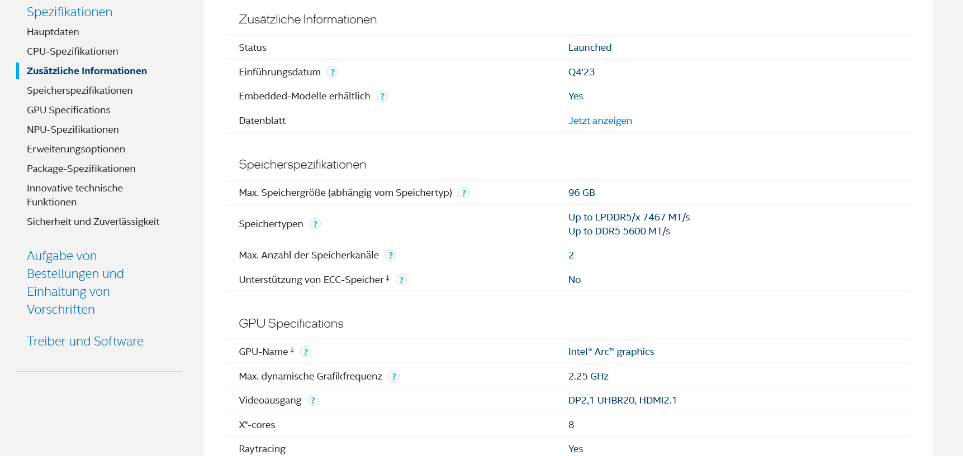Open help tooltip for Einführungsdatum
The width and height of the screenshot is (963, 456).
tap(333, 72)
